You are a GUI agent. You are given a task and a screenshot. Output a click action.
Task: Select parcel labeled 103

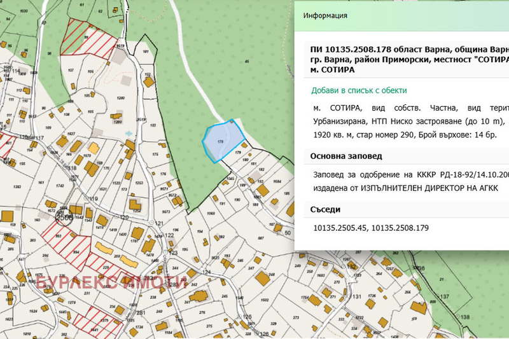click(x=153, y=125)
